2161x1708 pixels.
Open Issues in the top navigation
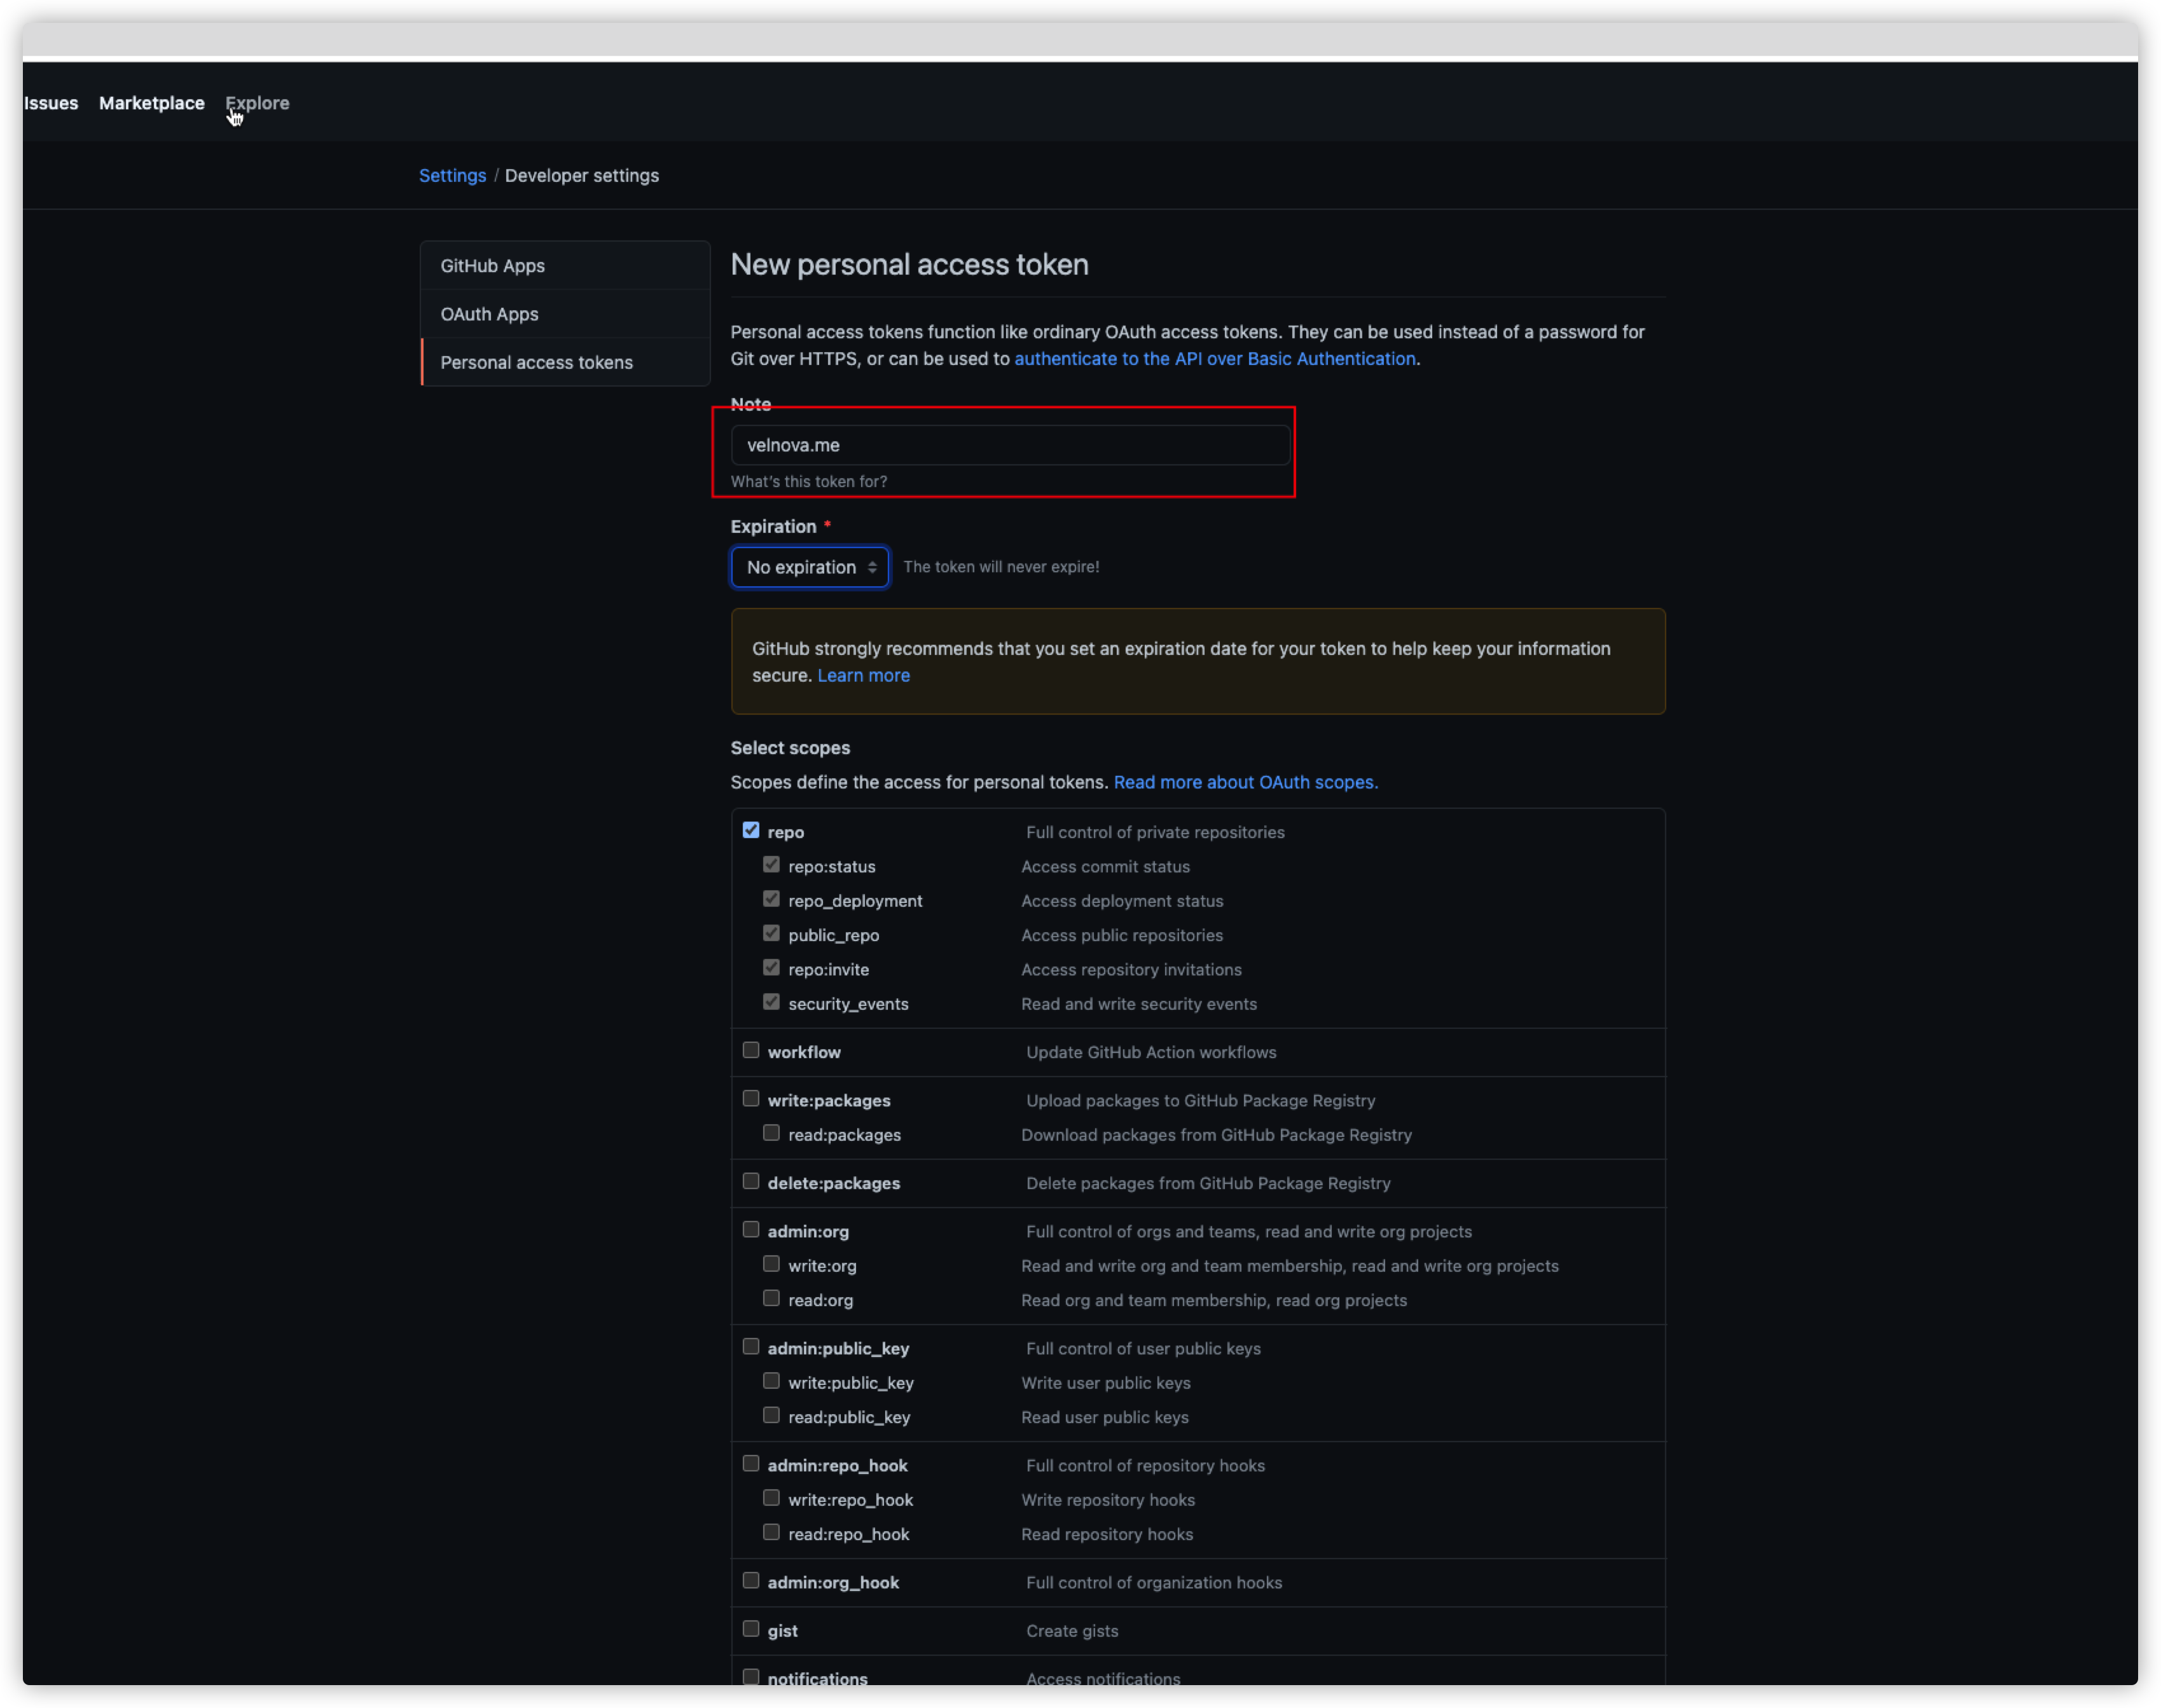coord(51,103)
